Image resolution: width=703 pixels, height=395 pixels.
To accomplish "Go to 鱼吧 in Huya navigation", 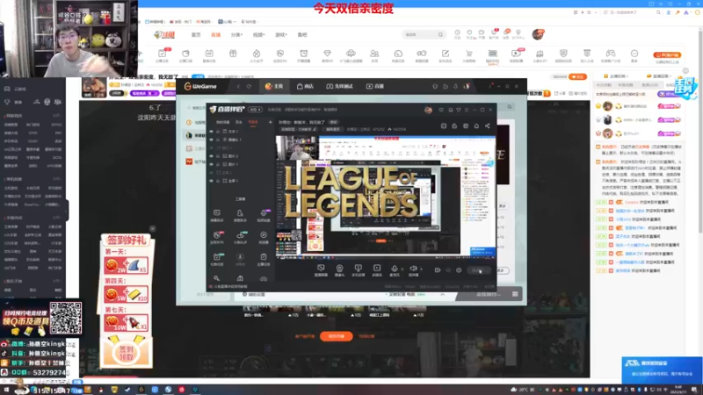I will [x=302, y=34].
